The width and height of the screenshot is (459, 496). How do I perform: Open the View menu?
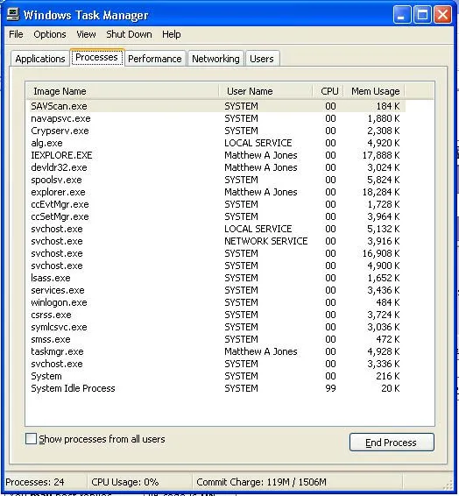(86, 34)
